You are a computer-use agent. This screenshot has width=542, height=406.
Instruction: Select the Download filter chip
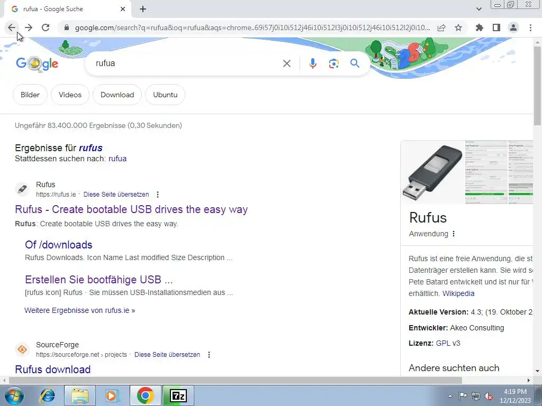click(117, 95)
